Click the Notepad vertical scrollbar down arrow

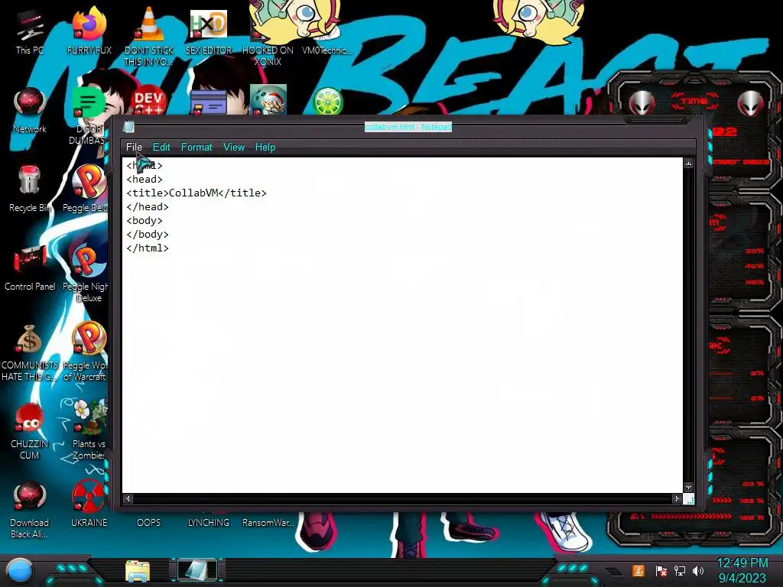click(689, 487)
